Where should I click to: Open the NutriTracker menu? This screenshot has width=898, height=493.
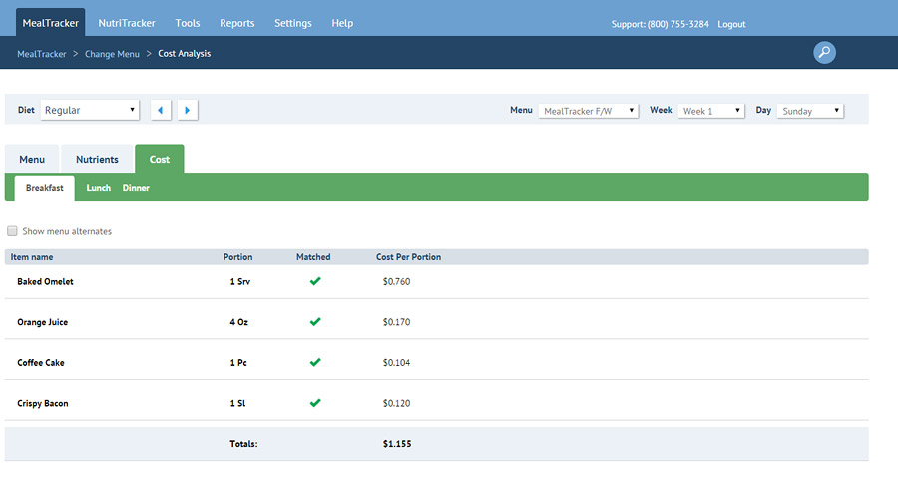(x=127, y=23)
